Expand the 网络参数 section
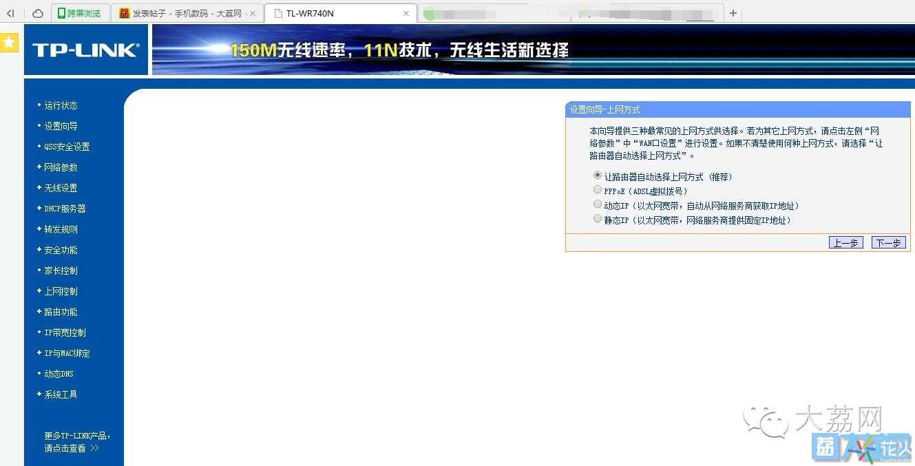915x466 pixels. (x=60, y=167)
